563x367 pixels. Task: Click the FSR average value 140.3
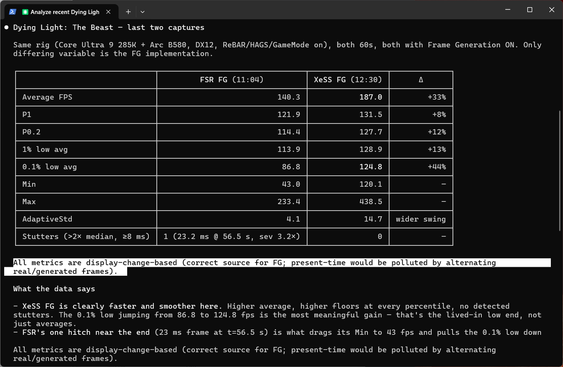pos(288,97)
